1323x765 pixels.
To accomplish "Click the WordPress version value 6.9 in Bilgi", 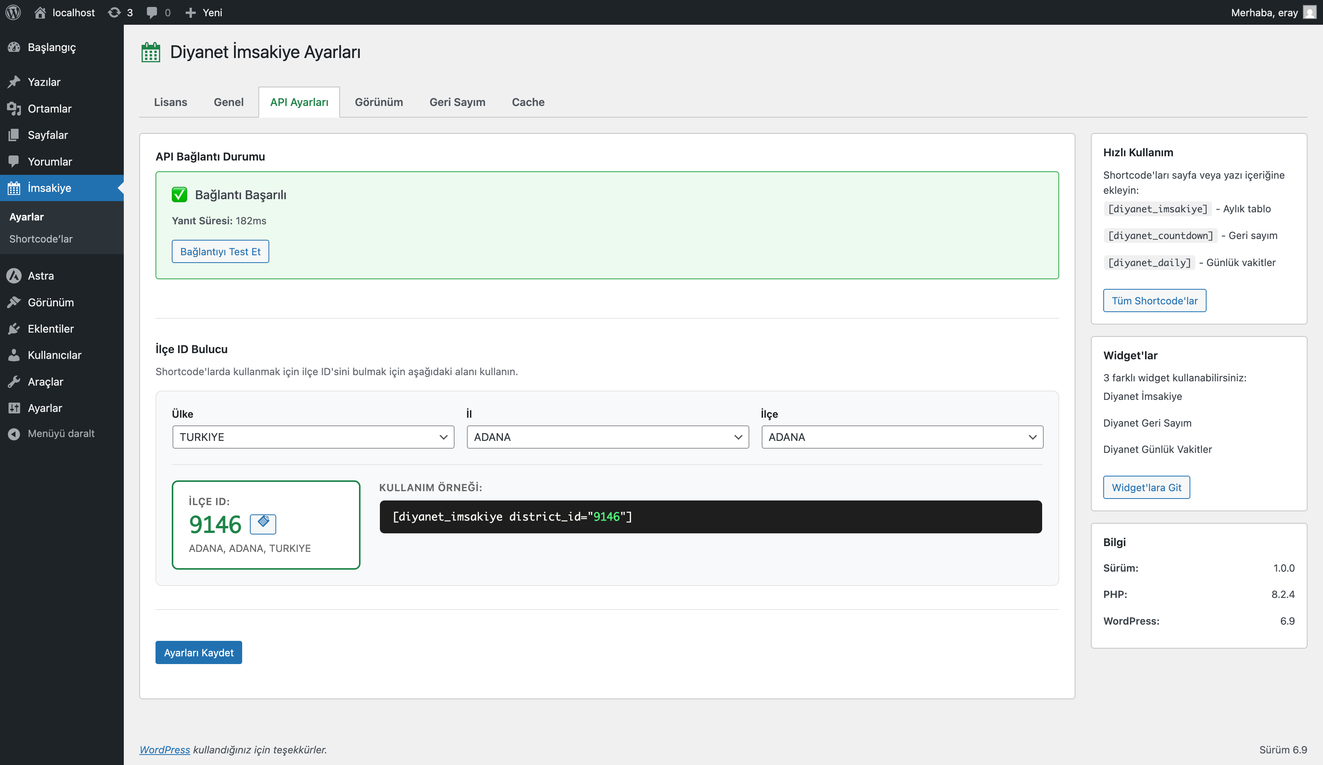I will tap(1287, 621).
